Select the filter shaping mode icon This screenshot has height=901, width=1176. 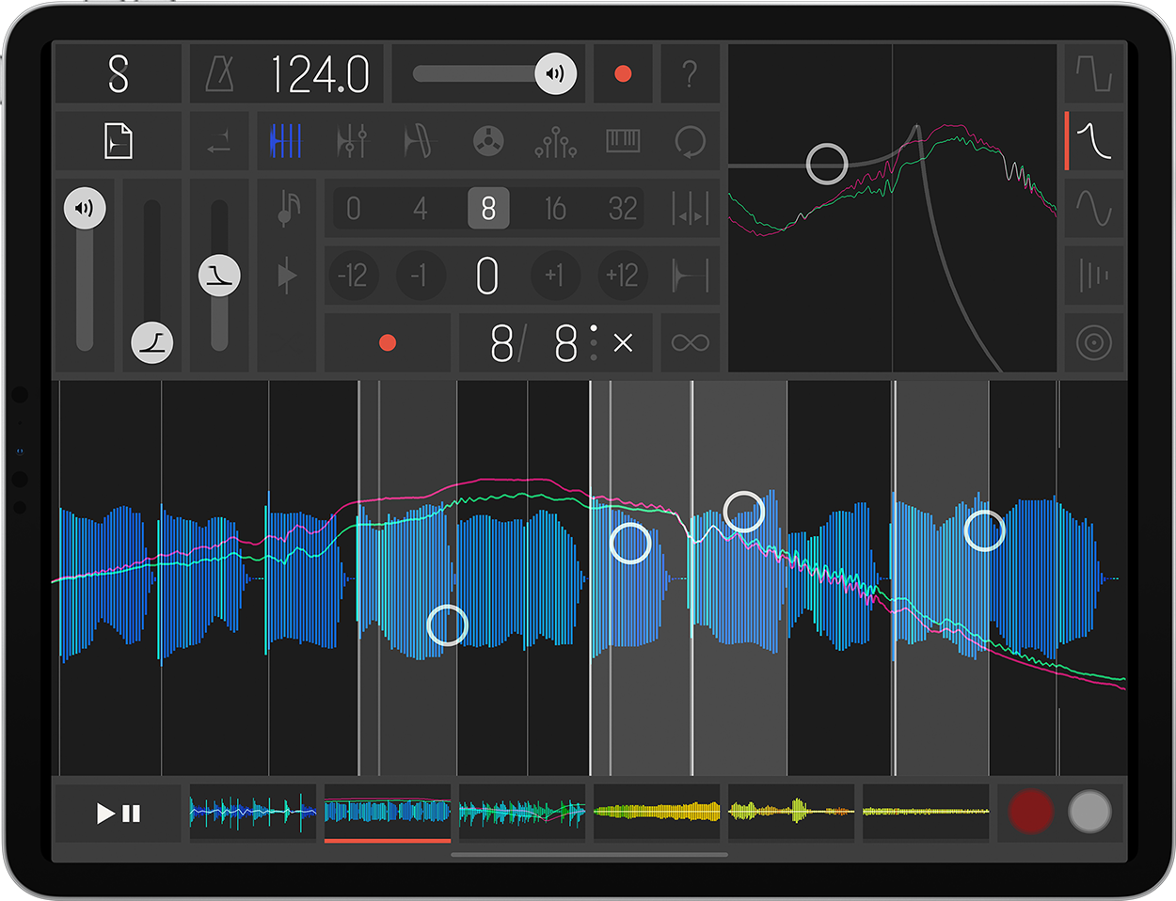point(421,141)
